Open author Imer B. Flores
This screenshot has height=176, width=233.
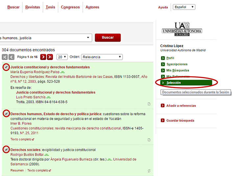coord(21,123)
